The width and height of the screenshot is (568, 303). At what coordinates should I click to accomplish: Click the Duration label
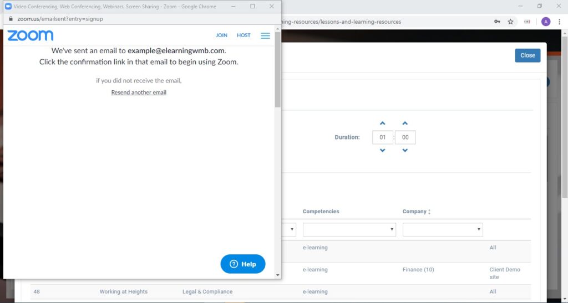pyautogui.click(x=347, y=137)
